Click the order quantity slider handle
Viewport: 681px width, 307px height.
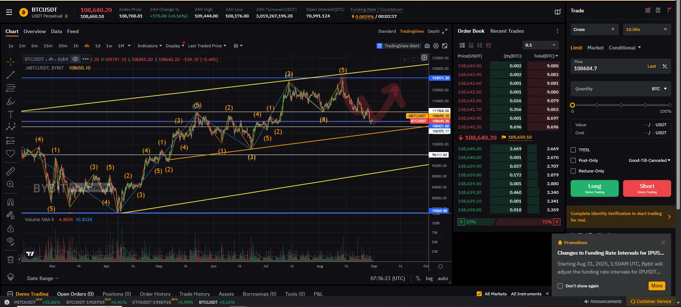[x=572, y=105]
